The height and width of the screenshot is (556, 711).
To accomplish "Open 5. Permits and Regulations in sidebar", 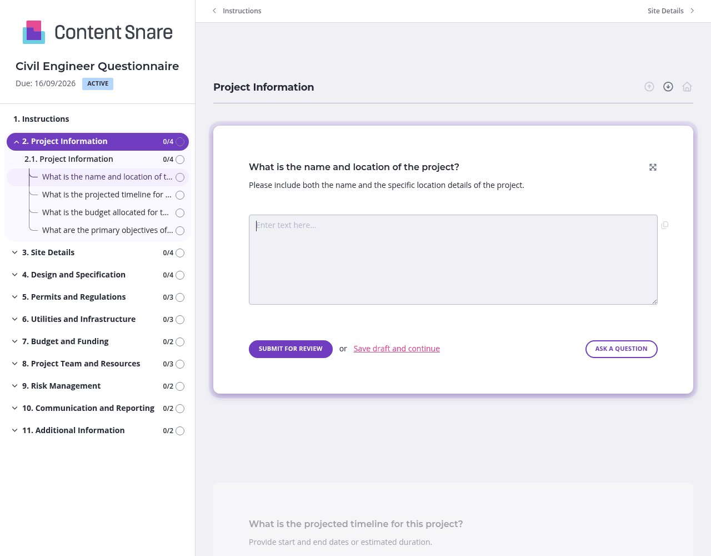I will [x=74, y=297].
